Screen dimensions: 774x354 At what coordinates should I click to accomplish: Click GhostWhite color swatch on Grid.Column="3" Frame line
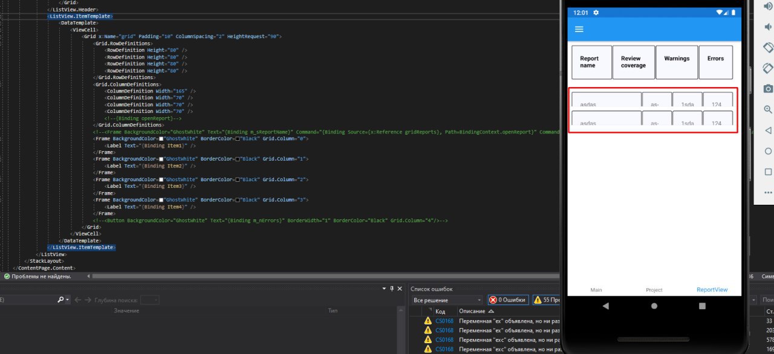click(x=161, y=199)
